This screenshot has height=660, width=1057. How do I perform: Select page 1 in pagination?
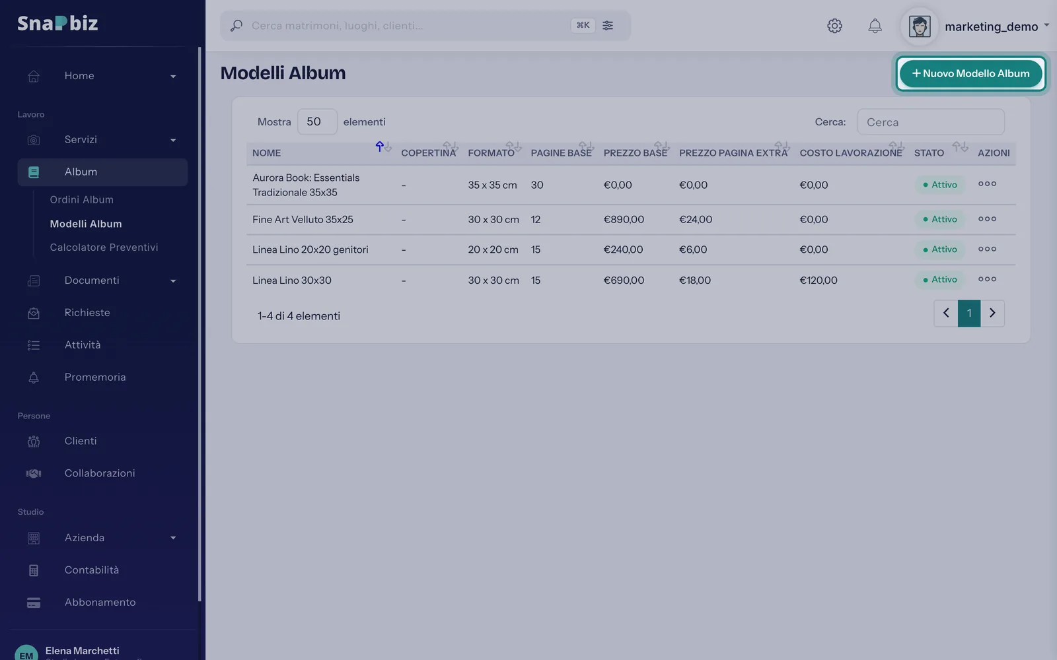(x=969, y=313)
